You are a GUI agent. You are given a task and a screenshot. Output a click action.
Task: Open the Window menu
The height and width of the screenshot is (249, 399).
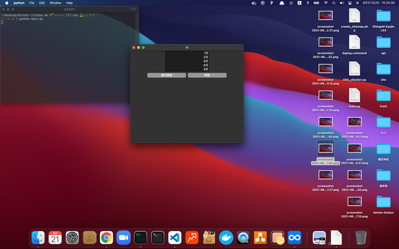coord(55,3)
